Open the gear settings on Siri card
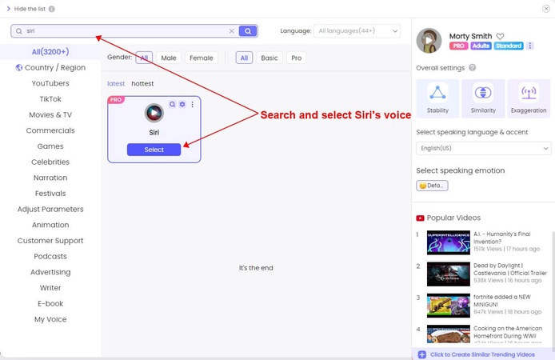The width and height of the screenshot is (555, 360). point(182,104)
